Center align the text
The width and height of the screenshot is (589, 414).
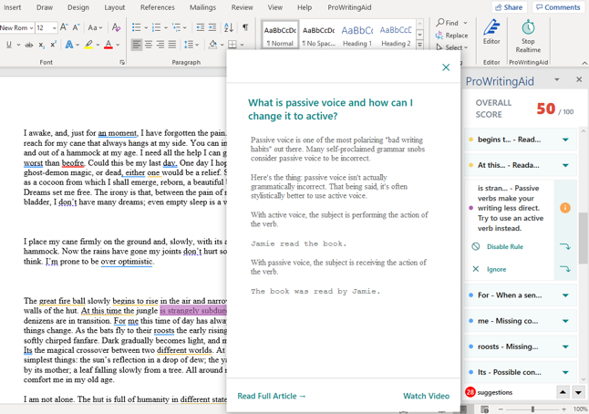pyautogui.click(x=149, y=45)
